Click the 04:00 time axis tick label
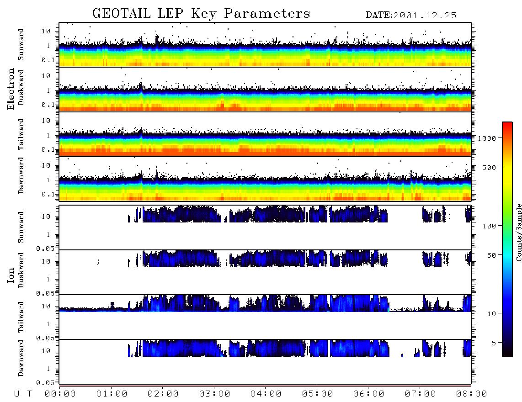Screen dimensions: 522x402 point(266,394)
